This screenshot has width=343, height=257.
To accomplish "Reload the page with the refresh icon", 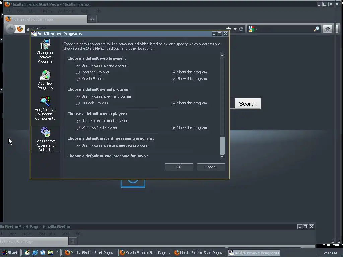I will click(241, 29).
